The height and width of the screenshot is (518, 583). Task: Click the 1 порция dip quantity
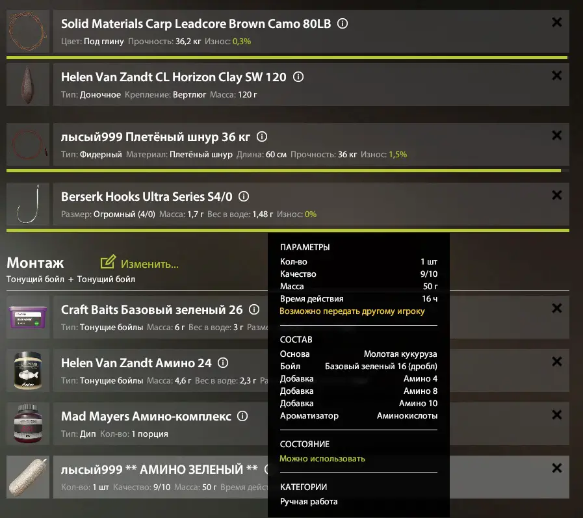(x=150, y=434)
